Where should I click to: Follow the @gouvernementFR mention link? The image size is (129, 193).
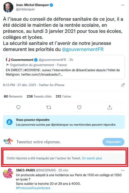coord(83,49)
